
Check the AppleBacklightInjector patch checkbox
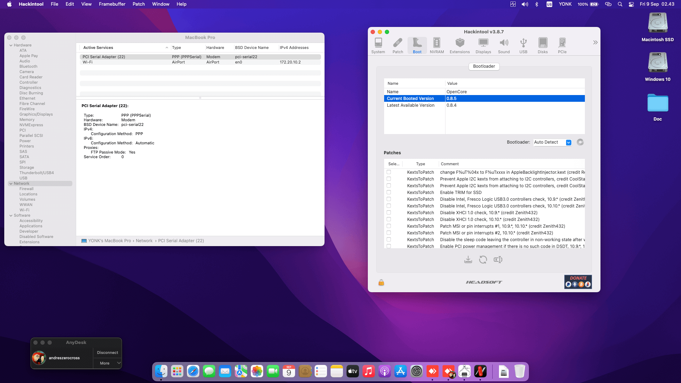tap(389, 172)
